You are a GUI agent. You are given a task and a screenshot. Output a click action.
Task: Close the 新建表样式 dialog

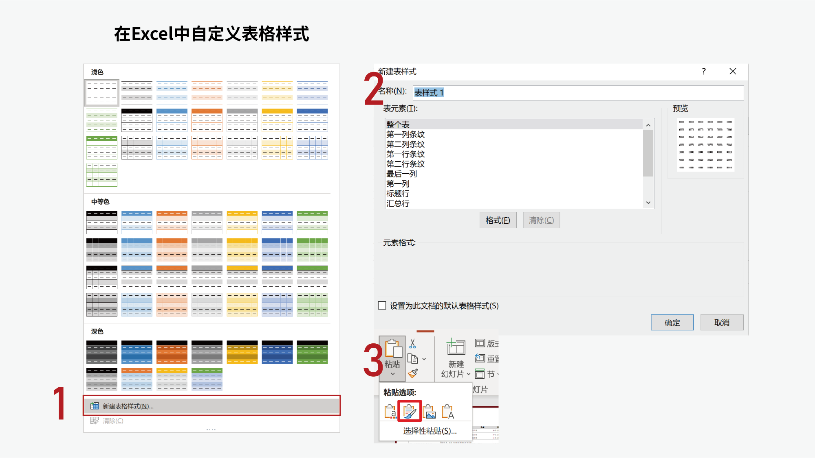click(733, 72)
